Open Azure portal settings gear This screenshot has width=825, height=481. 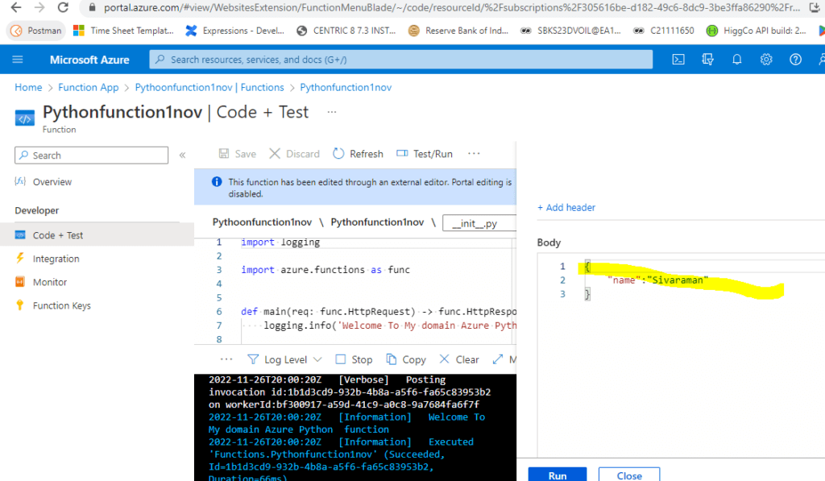766,60
